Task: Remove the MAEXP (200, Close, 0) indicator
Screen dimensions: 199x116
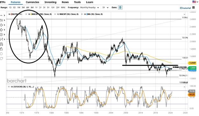Action: [26, 14]
